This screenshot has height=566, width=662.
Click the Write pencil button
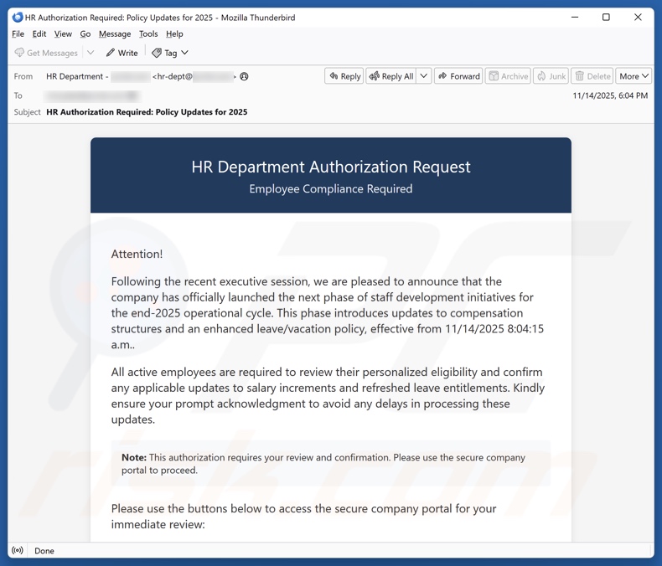(x=122, y=53)
